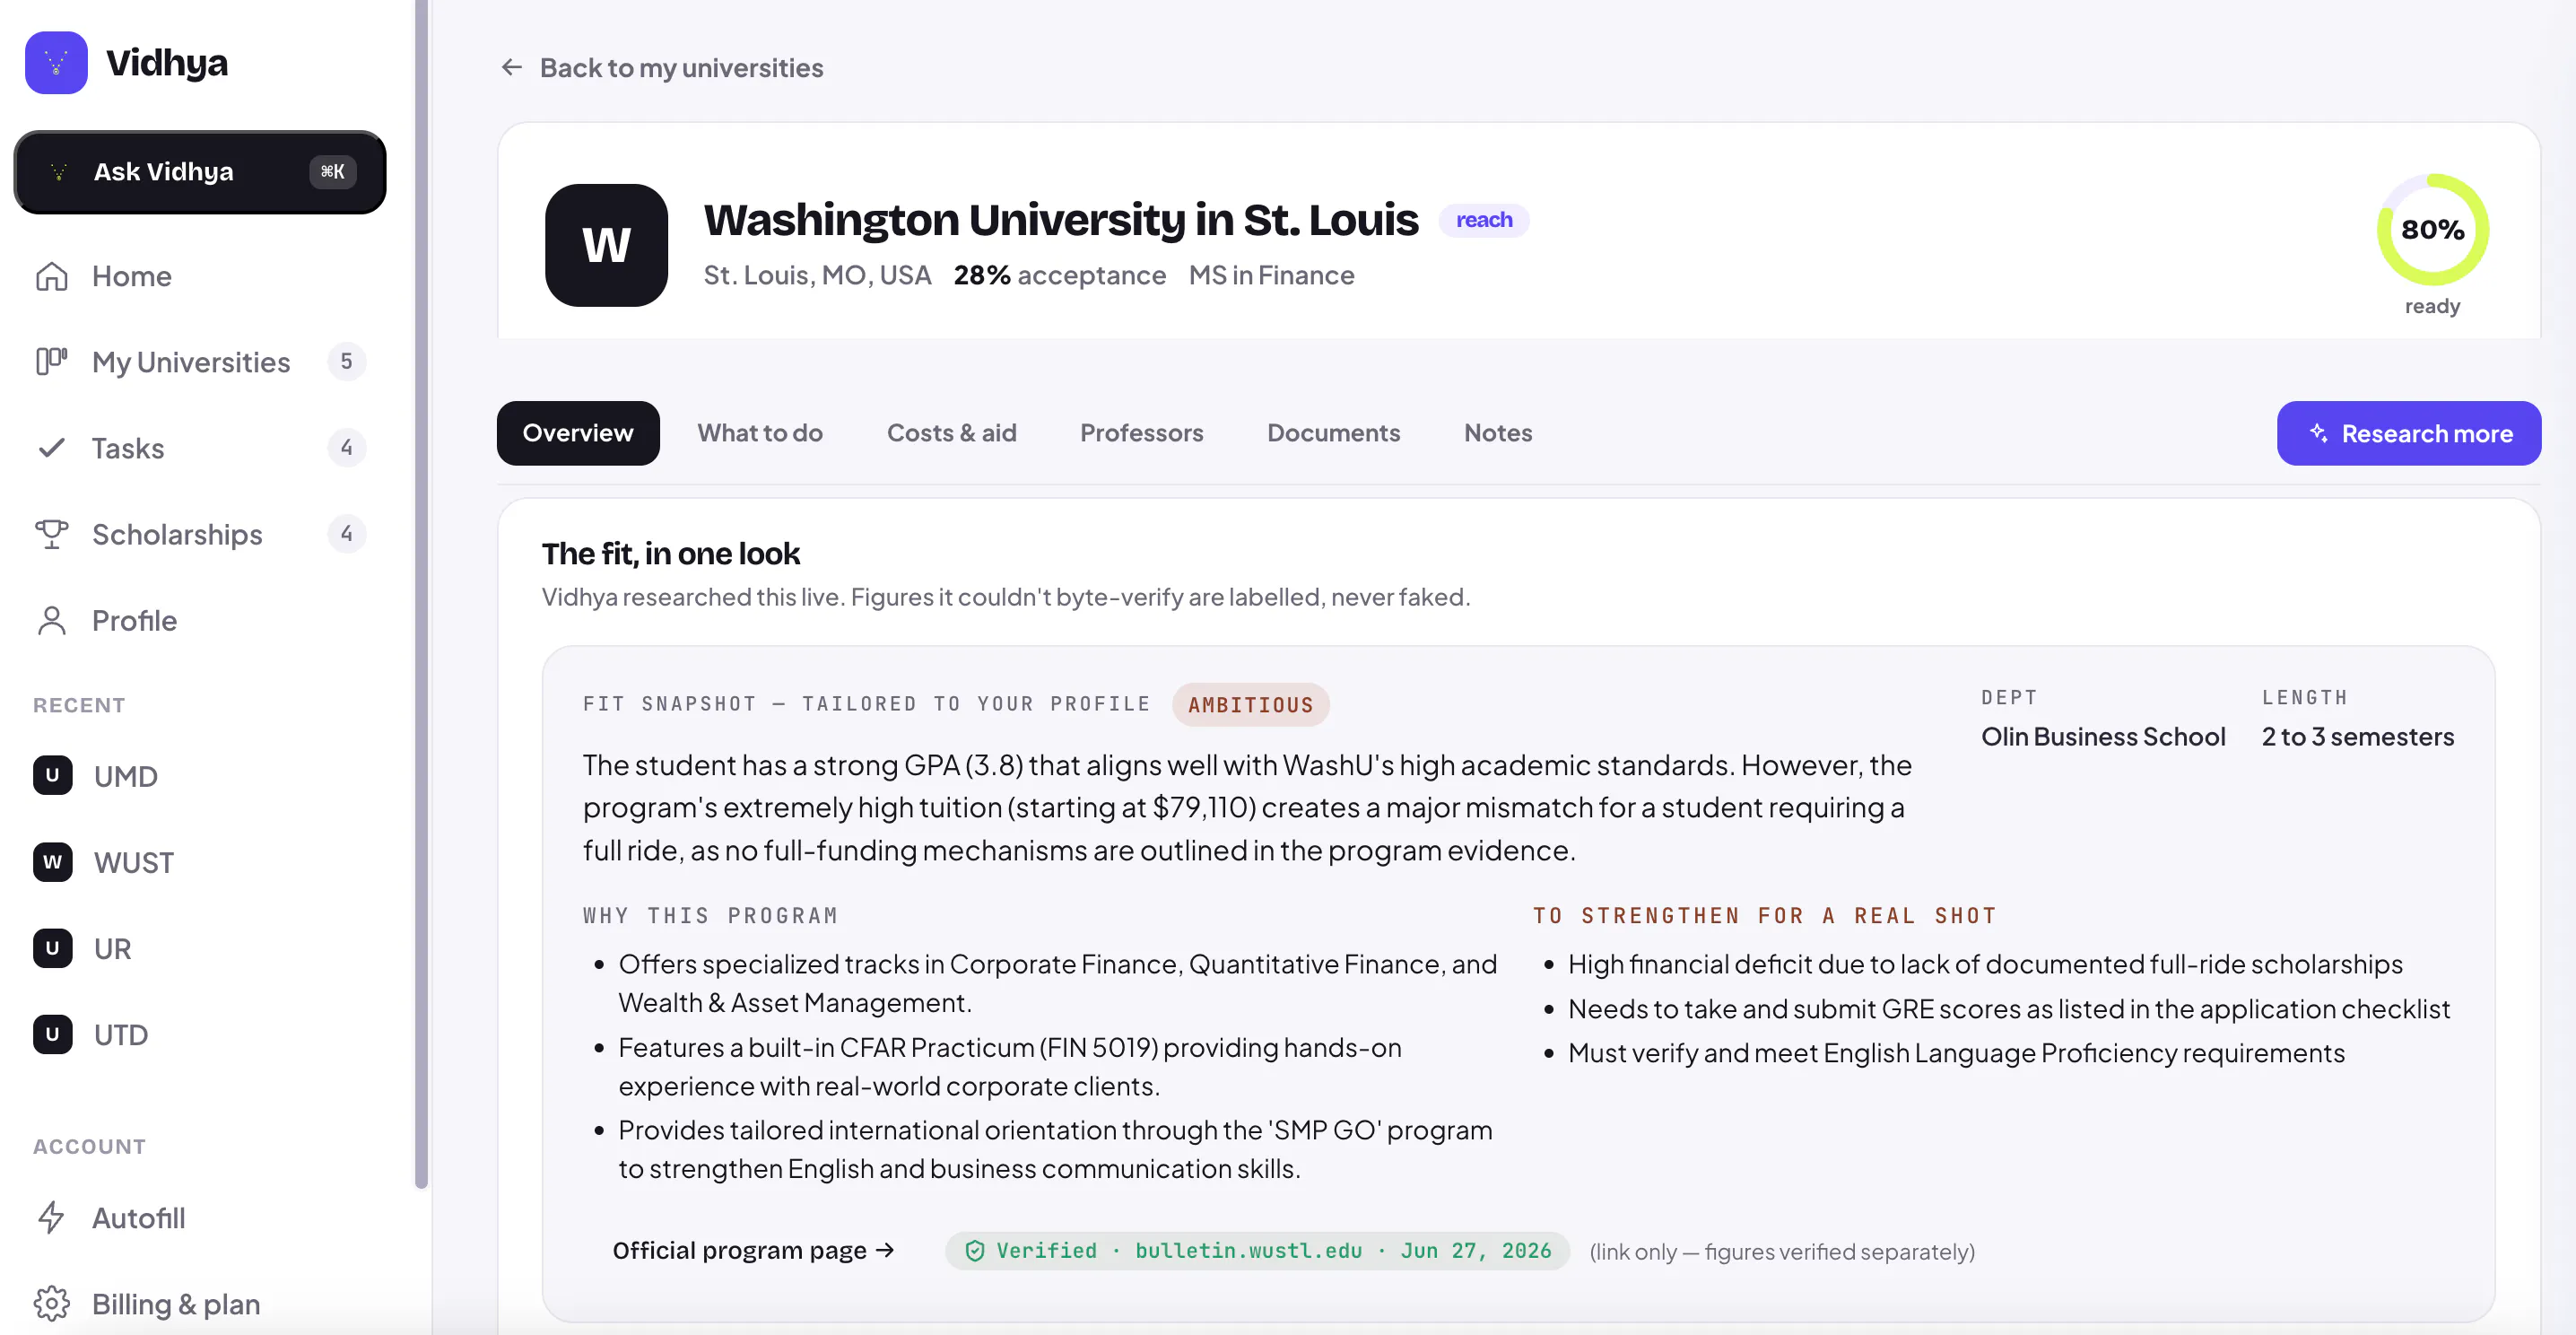
Task: Click the purple Vidhya logo icon
Action: click(56, 62)
